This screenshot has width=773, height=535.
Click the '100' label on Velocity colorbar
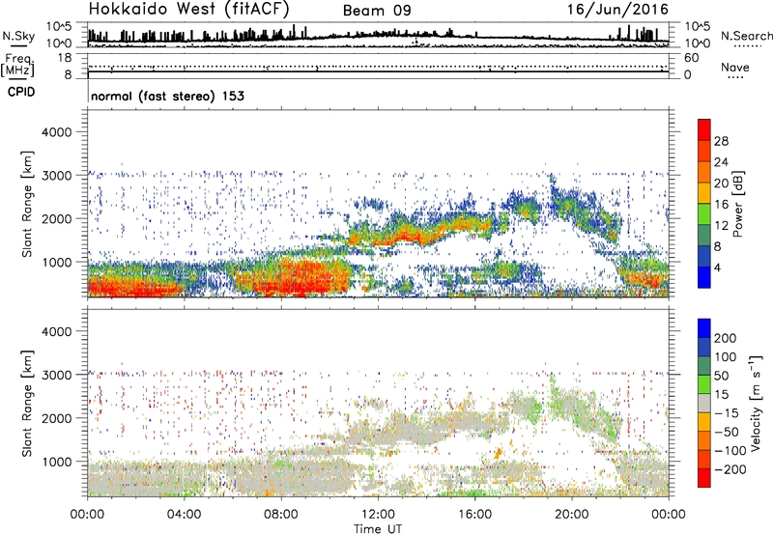point(726,356)
